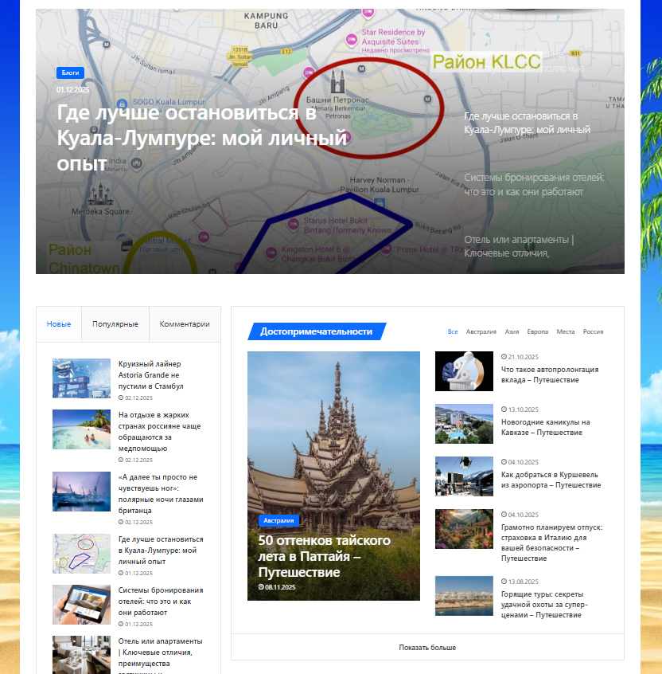662x674 pixels.
Task: Click slider date 01.12.2025
Action: tap(73, 89)
